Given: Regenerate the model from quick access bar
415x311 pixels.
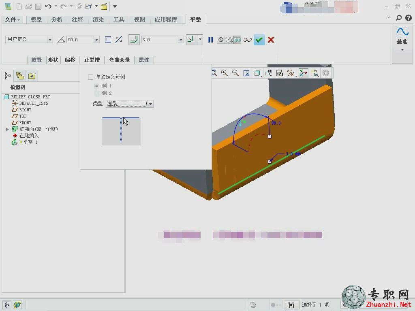Looking at the screenshot, I should tap(78, 6).
